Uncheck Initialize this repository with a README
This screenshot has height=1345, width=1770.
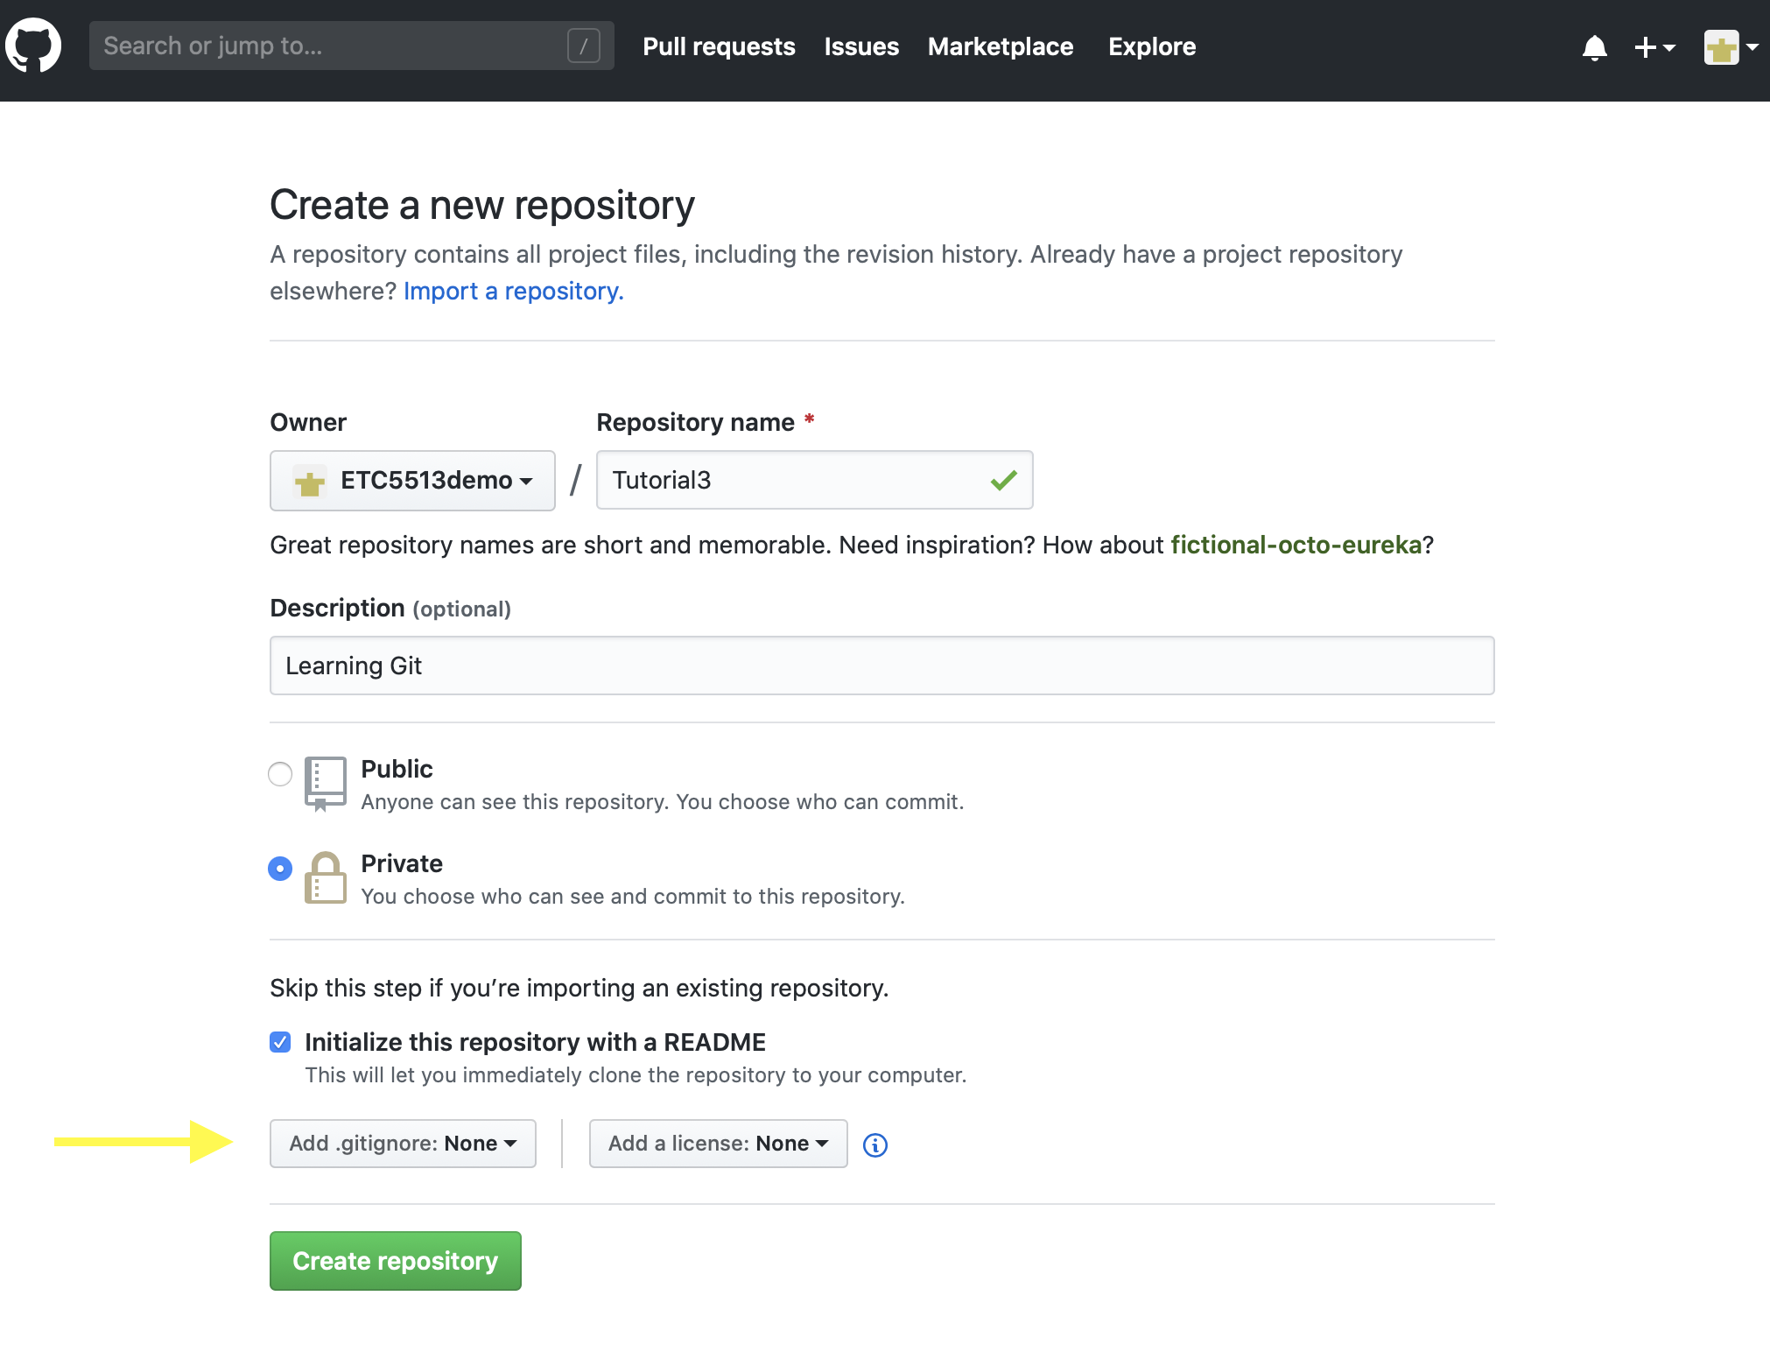point(280,1042)
